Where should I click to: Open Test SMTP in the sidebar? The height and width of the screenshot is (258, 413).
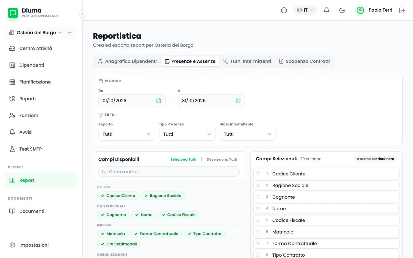[41, 149]
